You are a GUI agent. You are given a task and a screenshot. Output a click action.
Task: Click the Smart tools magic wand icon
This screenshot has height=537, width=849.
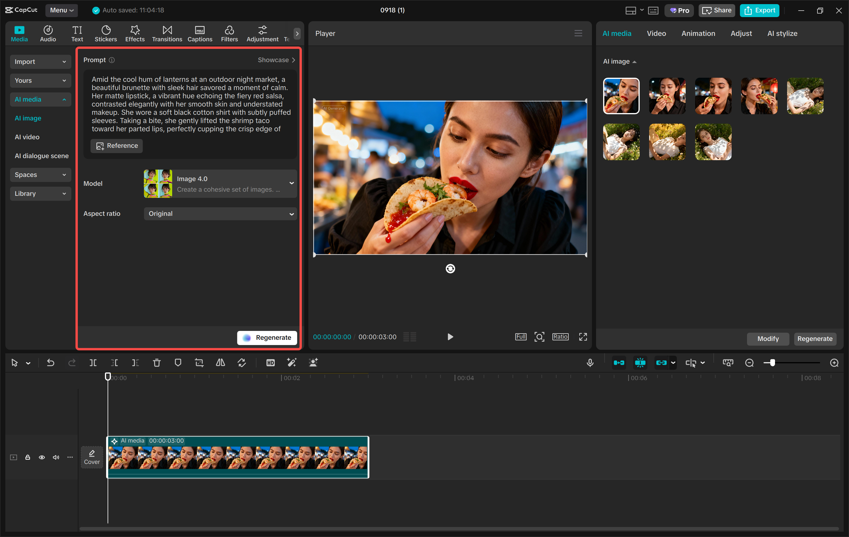(292, 363)
